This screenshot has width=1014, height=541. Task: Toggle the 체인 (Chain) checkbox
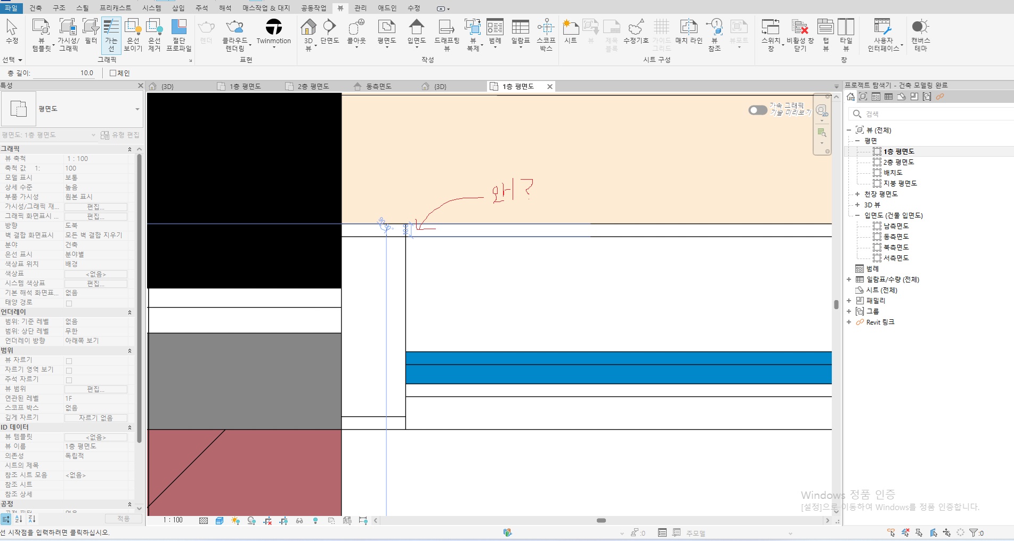pos(113,73)
